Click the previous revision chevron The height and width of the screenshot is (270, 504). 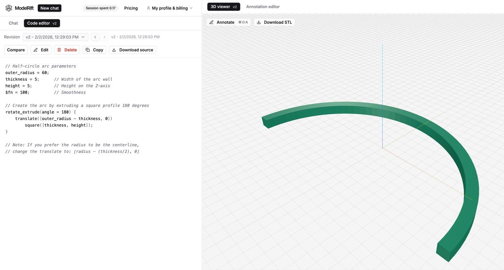(x=95, y=36)
